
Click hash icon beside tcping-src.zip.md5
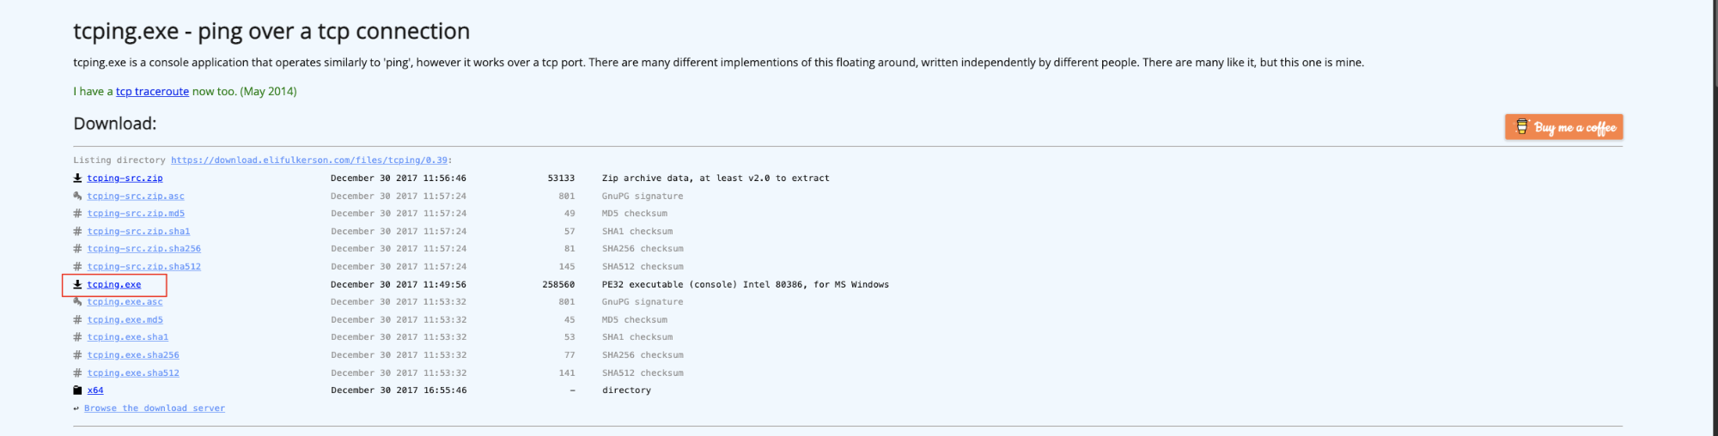point(77,214)
